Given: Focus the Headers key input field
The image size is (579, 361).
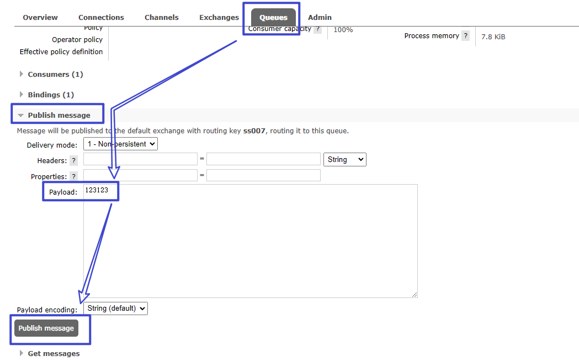Looking at the screenshot, I should pos(140,159).
